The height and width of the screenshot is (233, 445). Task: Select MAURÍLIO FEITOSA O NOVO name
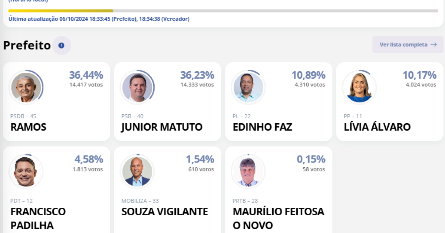[x=278, y=218]
